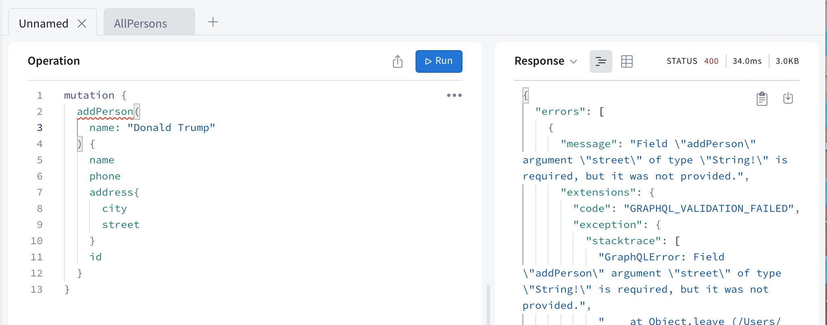The width and height of the screenshot is (827, 325).
Task: Click the "extensions" key in response
Action: (x=598, y=192)
